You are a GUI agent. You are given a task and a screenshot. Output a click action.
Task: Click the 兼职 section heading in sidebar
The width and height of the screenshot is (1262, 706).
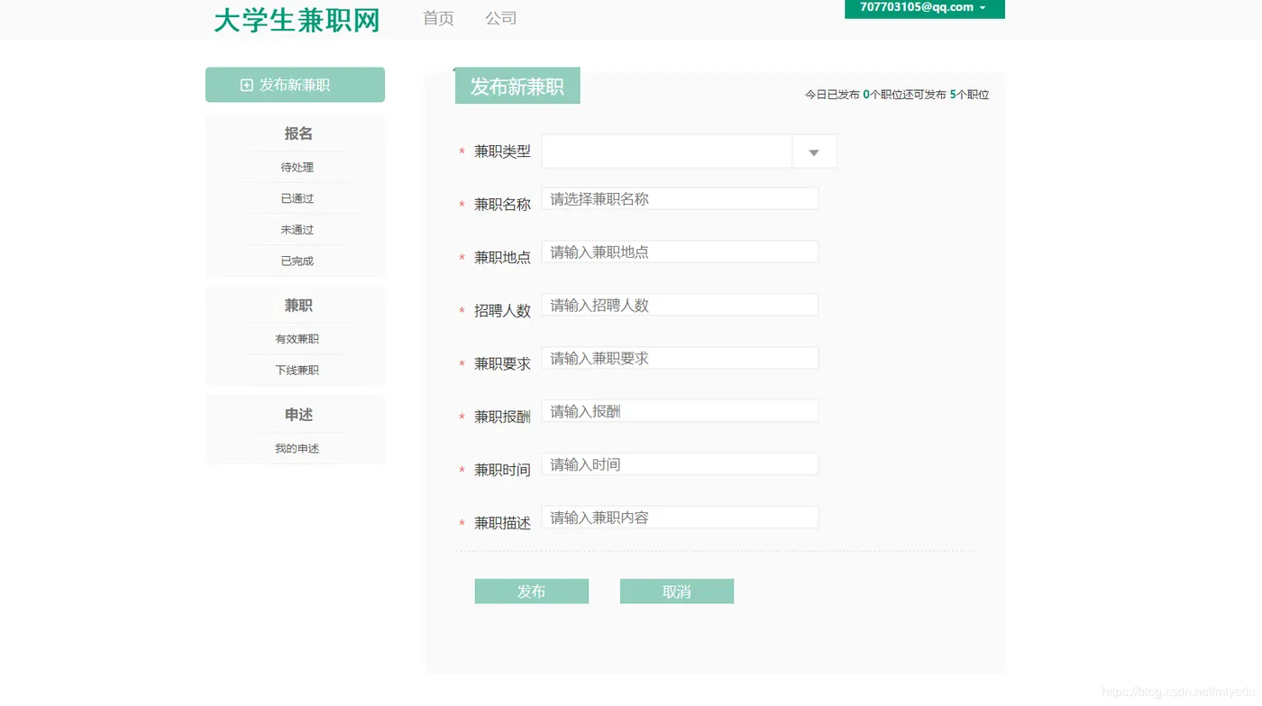(298, 306)
